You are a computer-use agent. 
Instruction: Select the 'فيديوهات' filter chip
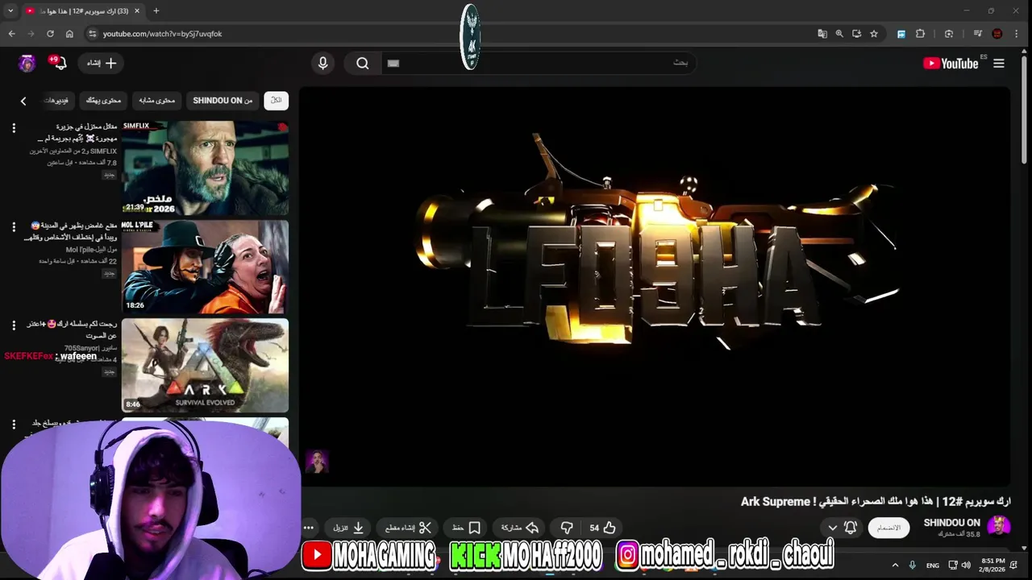pos(58,101)
